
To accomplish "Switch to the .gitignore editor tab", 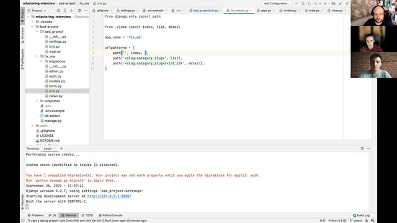I will pyautogui.click(x=102, y=11).
